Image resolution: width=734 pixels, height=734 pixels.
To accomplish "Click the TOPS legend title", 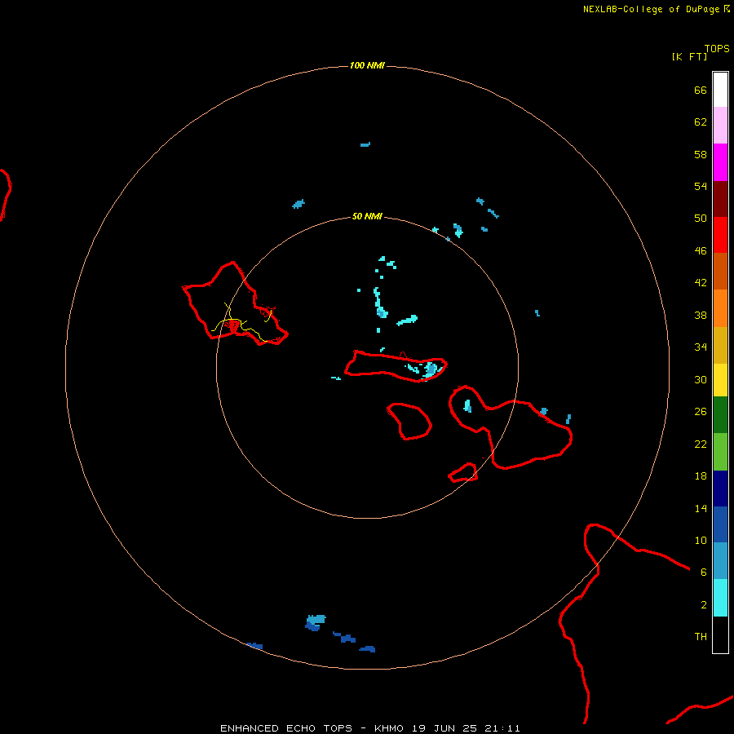I will [x=717, y=48].
